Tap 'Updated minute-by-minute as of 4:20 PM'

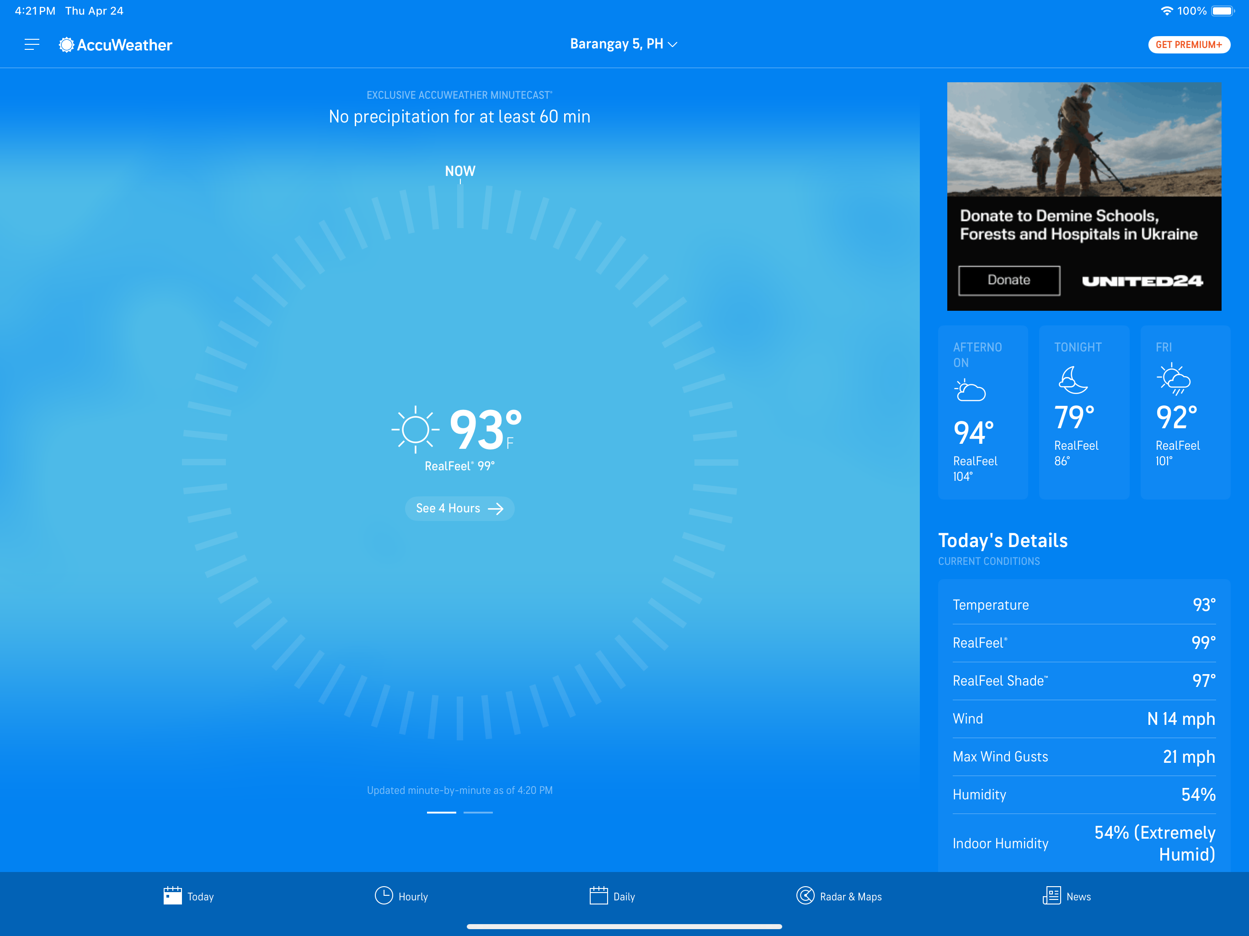coord(459,790)
